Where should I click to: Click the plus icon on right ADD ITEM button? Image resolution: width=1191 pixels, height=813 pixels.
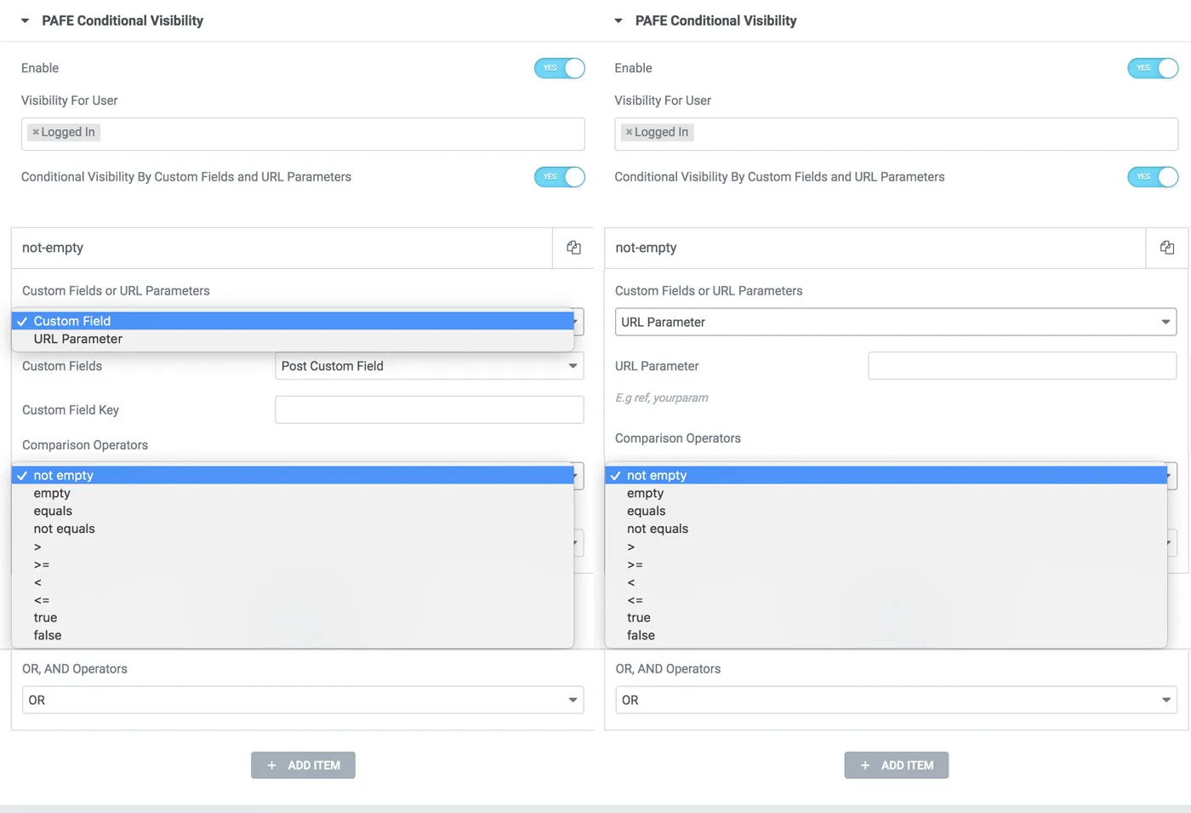[865, 764]
